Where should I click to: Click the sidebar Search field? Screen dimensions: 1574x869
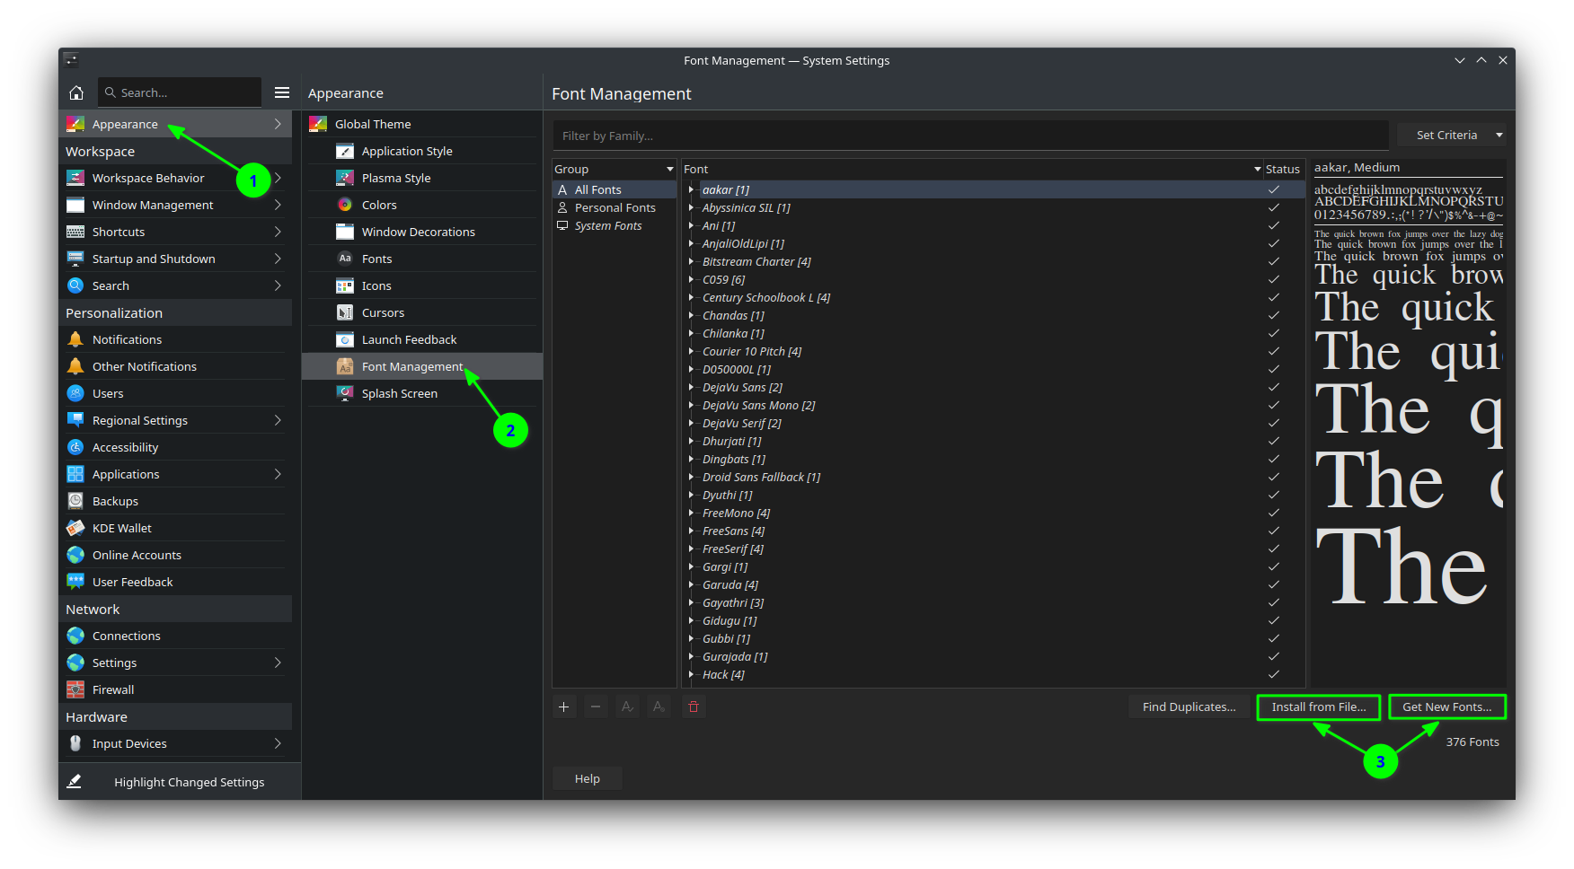[x=180, y=92]
